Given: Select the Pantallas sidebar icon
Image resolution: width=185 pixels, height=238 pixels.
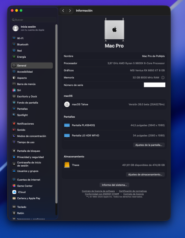Looking at the screenshot, I should pyautogui.click(x=14, y=109).
